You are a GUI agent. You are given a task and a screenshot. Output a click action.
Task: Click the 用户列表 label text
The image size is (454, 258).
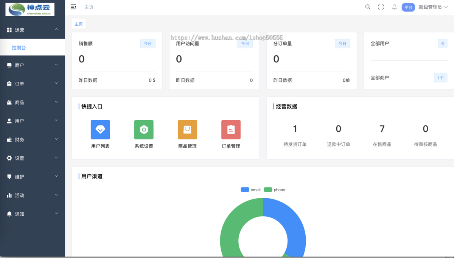click(100, 146)
